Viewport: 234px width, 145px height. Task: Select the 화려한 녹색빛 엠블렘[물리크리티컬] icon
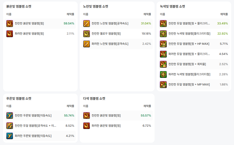coord(163,74)
